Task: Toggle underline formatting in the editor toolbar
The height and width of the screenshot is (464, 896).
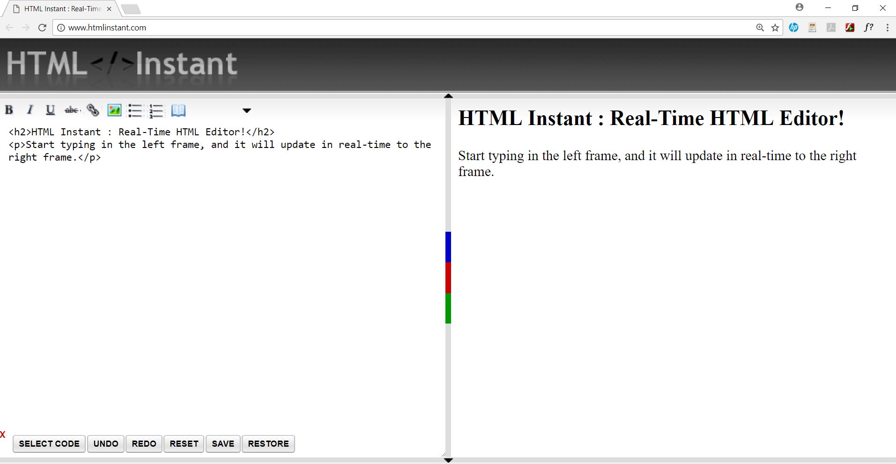Action: point(50,110)
